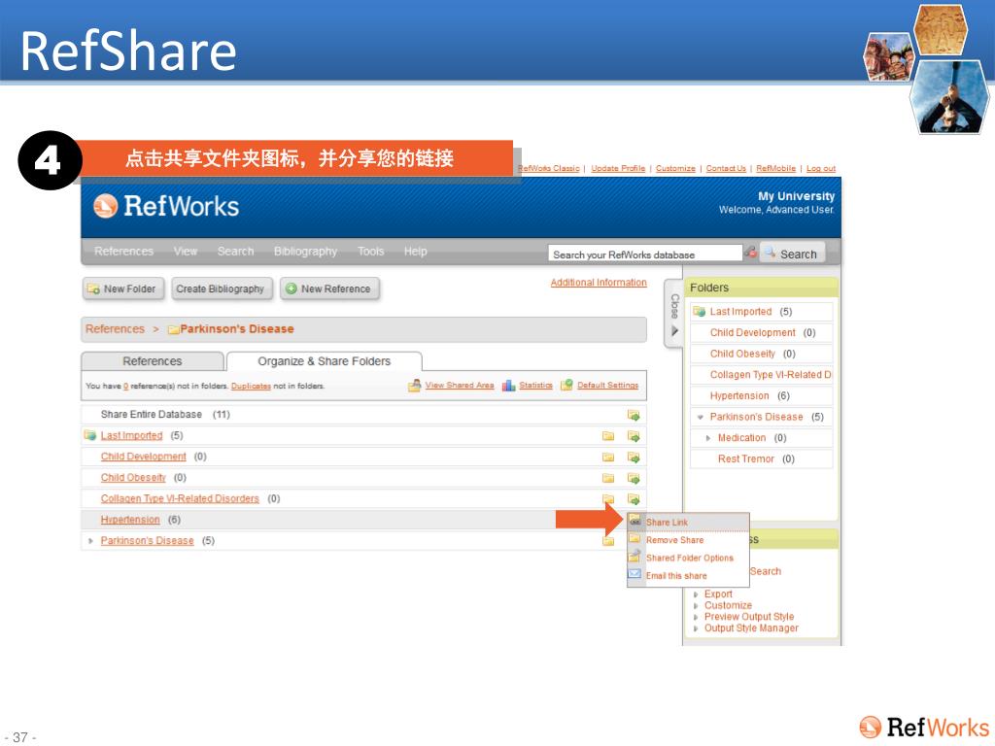The width and height of the screenshot is (995, 746).
Task: Click the View Shared Area icon
Action: [414, 385]
